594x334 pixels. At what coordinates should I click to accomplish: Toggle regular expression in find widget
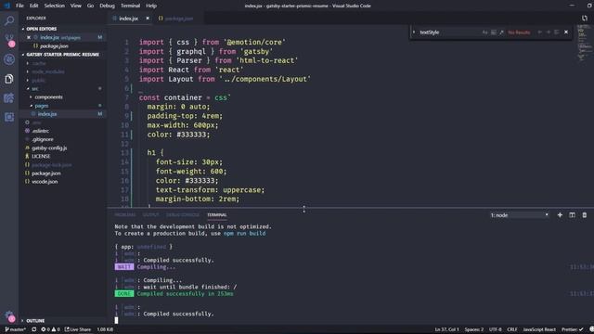pyautogui.click(x=501, y=32)
